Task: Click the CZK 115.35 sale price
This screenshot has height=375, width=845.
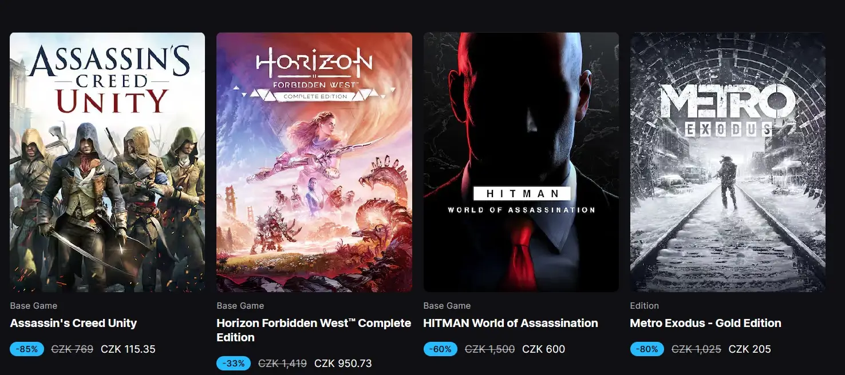Action: click(128, 349)
